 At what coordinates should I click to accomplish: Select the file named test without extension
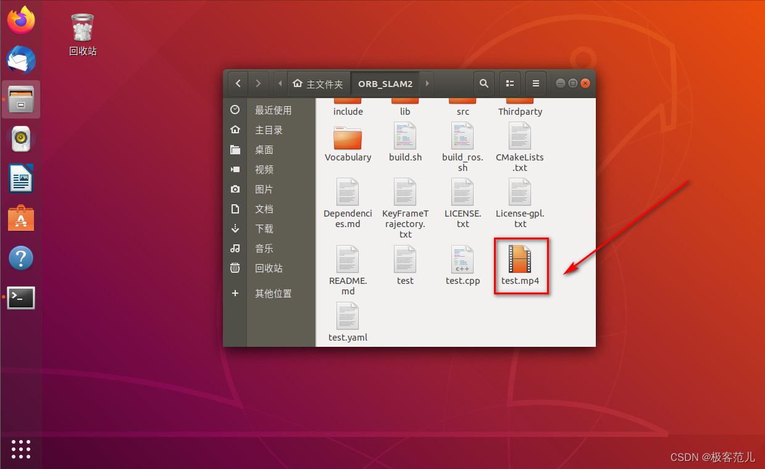pos(405,265)
